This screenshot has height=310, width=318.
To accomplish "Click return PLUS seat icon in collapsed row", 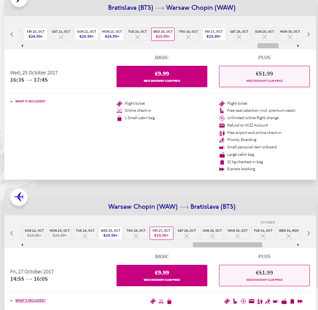I will coord(235,301).
